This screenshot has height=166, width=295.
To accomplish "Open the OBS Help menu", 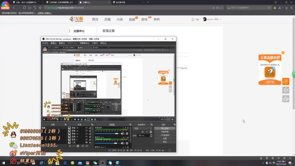I will click(103, 43).
